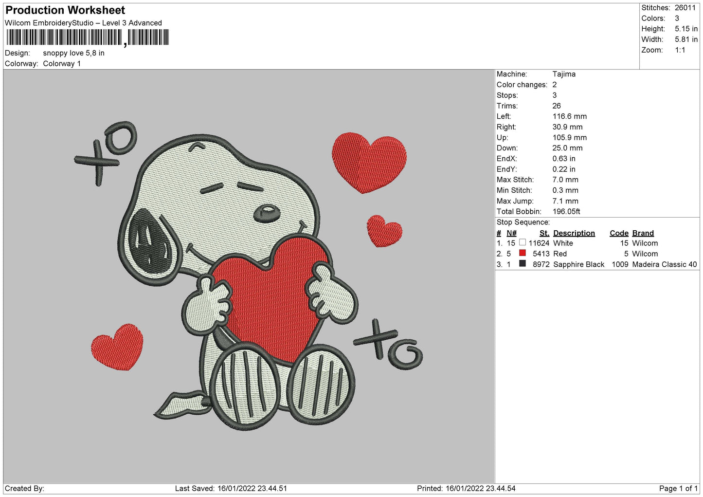Click the Production Worksheet title

65,10
